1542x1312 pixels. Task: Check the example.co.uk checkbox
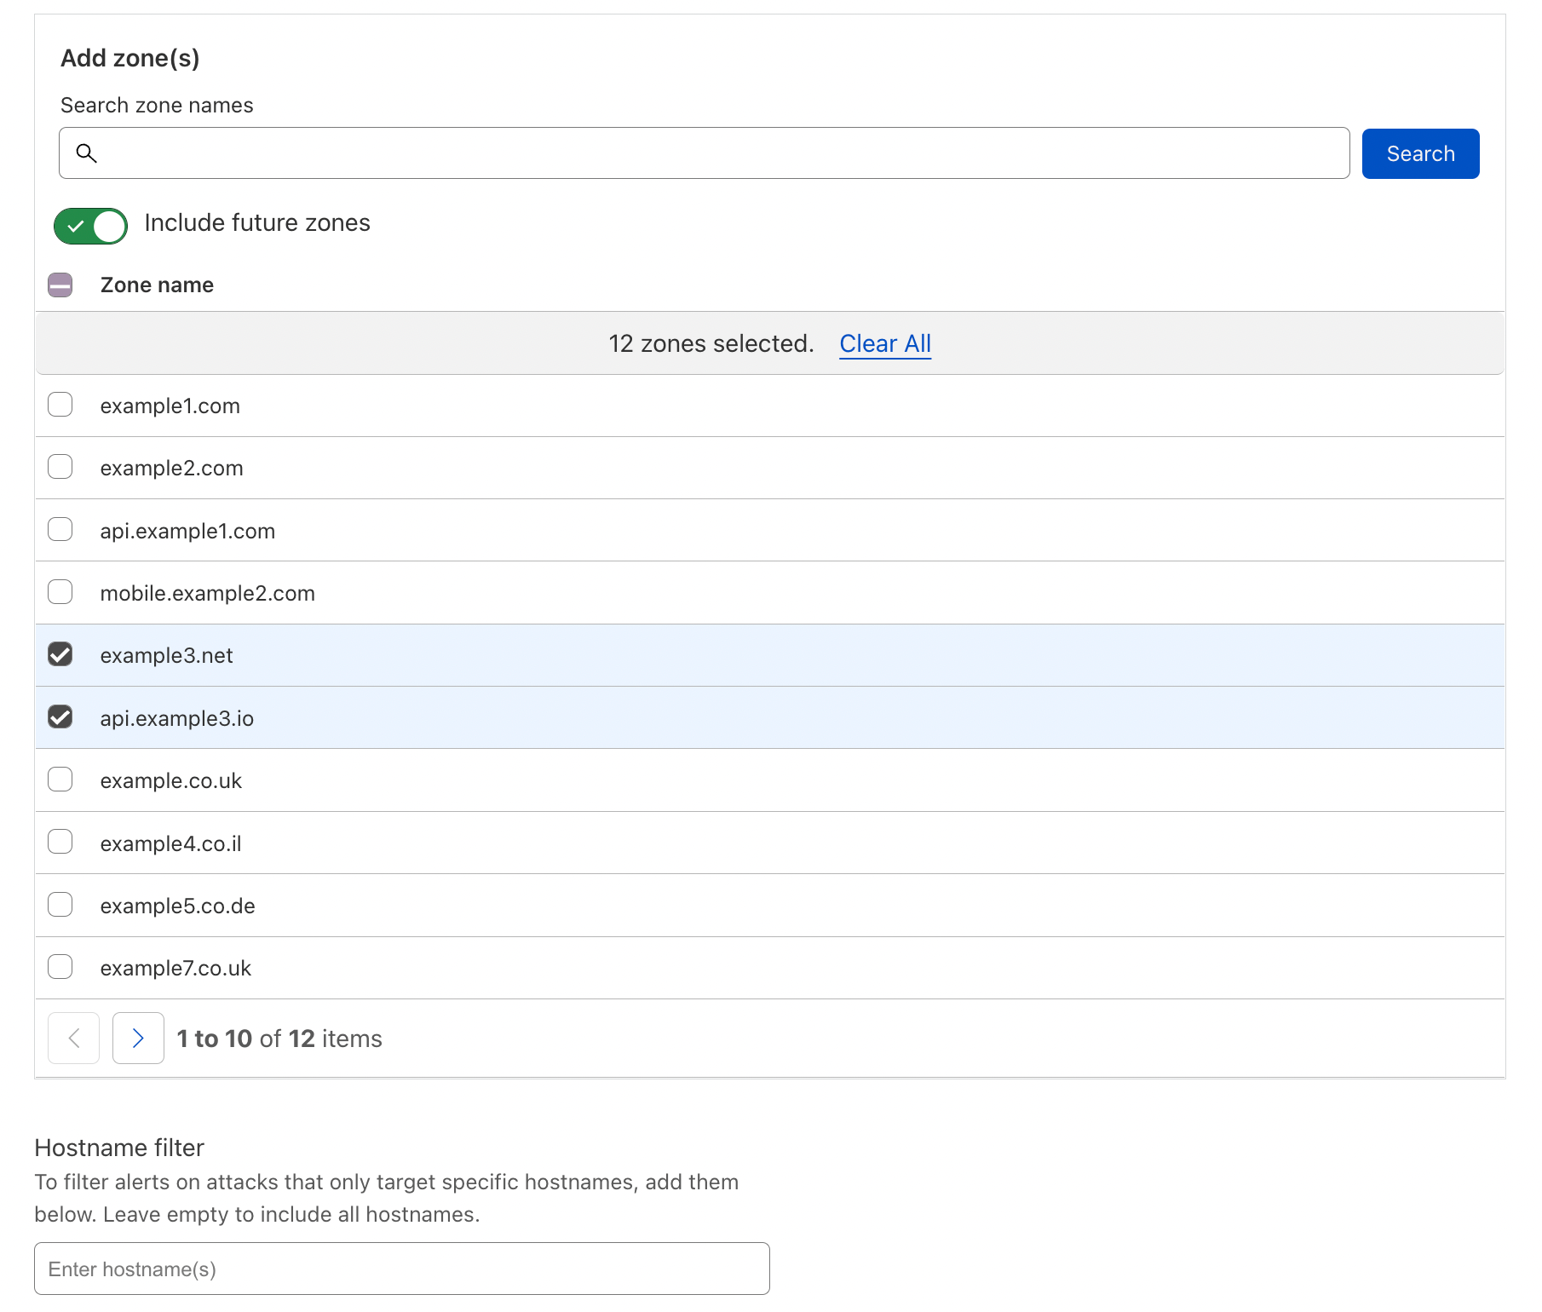click(60, 780)
